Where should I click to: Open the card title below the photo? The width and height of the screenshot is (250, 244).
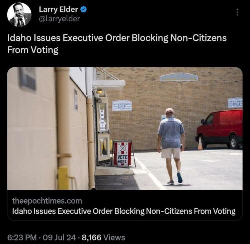(124, 211)
